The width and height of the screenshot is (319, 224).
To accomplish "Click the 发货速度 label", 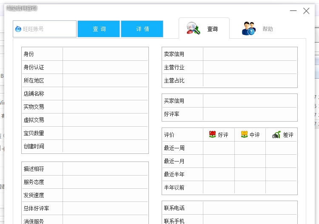I will 34,195.
